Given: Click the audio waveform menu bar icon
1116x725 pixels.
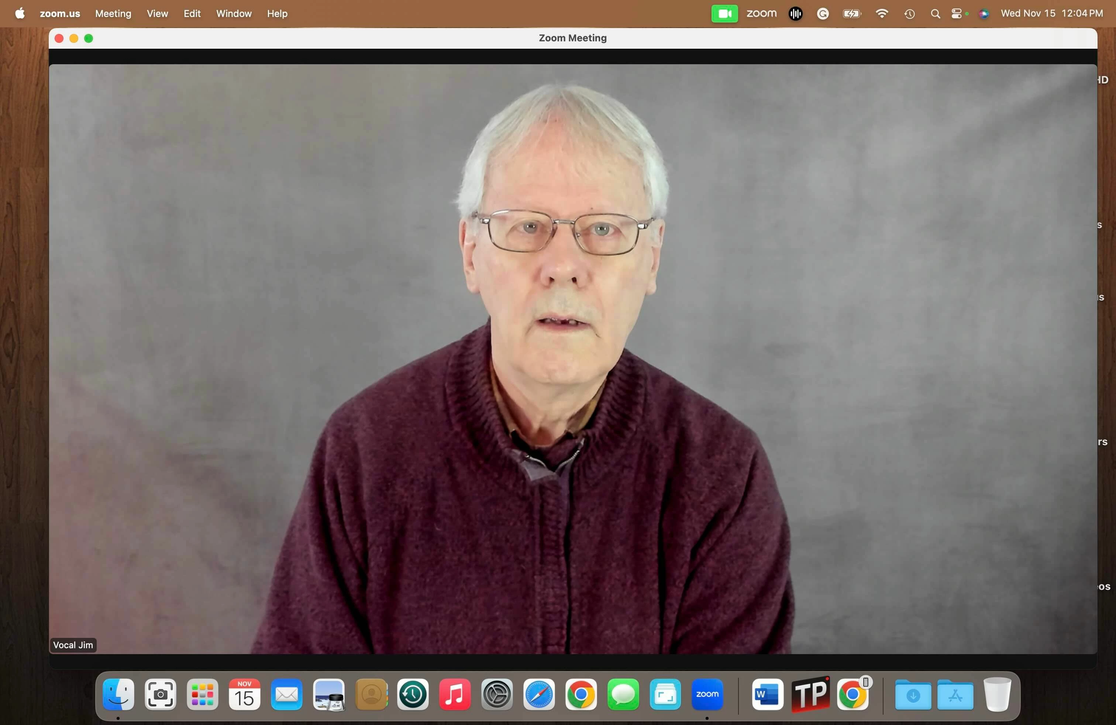Looking at the screenshot, I should (795, 14).
